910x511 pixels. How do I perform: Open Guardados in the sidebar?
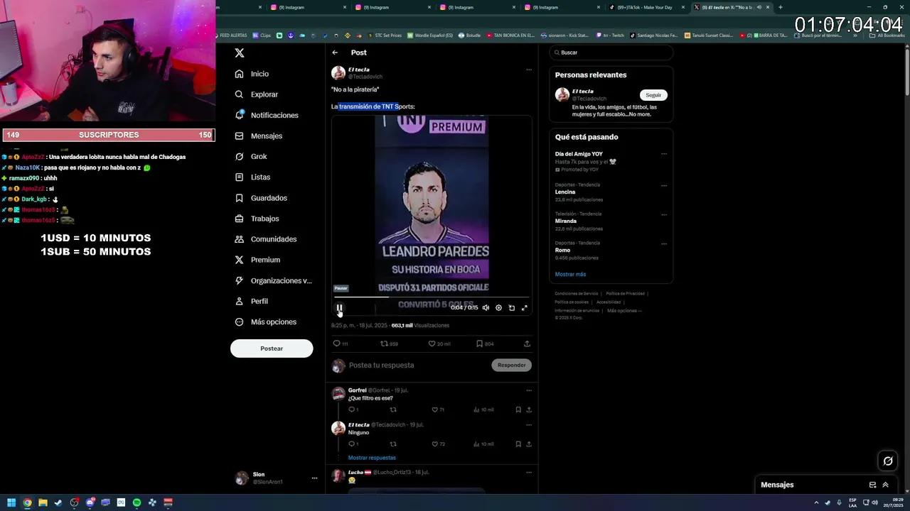(260, 198)
